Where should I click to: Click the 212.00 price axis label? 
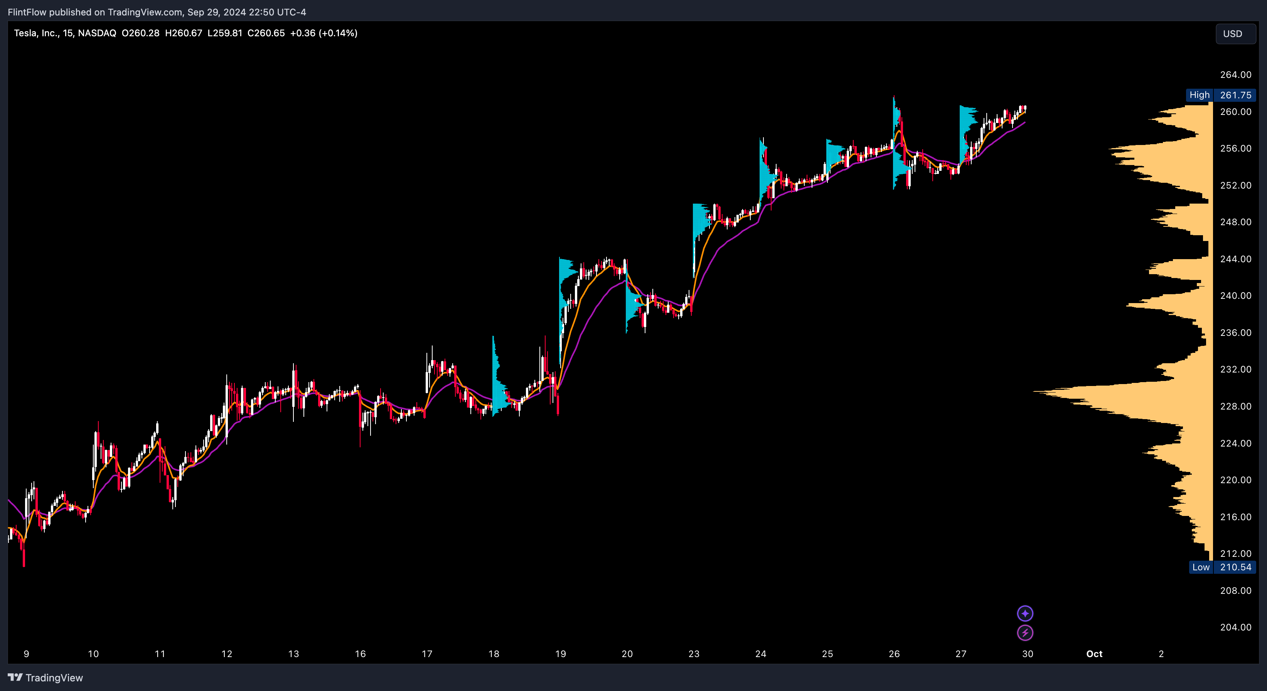(1235, 554)
